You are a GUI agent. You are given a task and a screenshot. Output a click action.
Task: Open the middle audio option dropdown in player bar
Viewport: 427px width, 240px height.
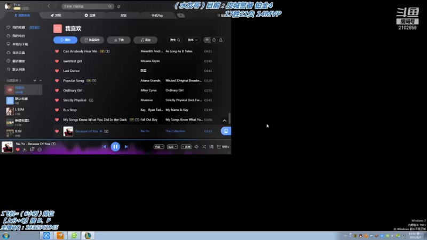point(172,147)
